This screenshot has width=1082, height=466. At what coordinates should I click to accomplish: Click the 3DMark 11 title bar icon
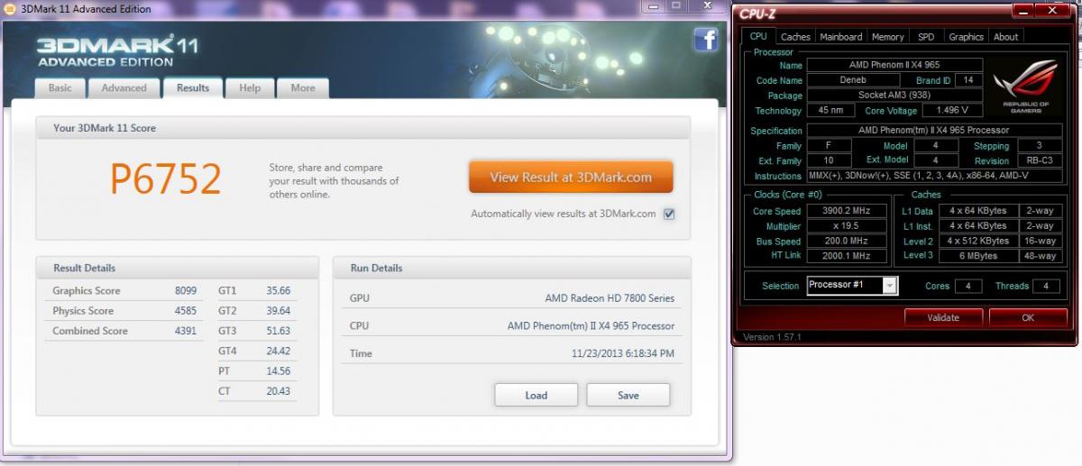(x=10, y=8)
